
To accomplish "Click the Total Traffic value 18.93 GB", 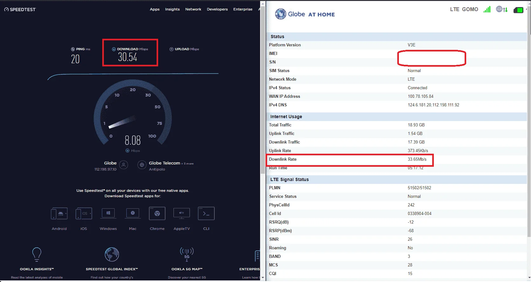I will [x=416, y=125].
